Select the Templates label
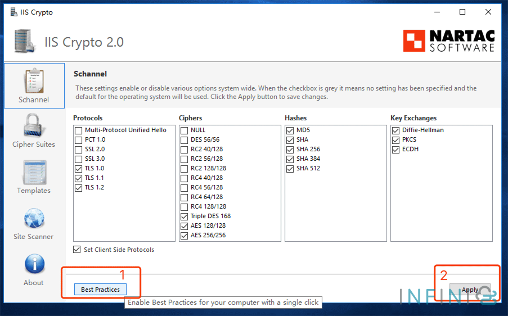Image resolution: width=508 pixels, height=316 pixels. pos(34,191)
